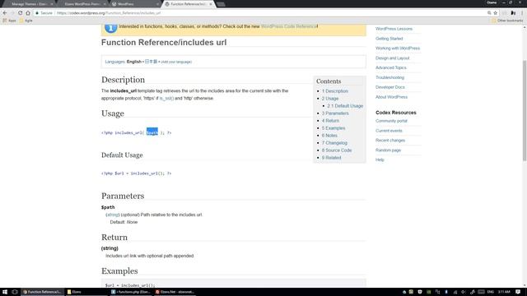Screen dimensions: 527x296
Task: Open the browser home page icon
Action: [x=28, y=13]
